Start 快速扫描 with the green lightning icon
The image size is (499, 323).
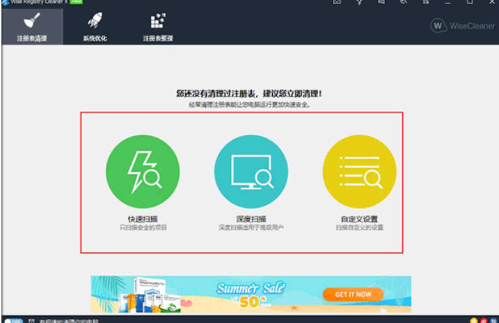point(143,172)
